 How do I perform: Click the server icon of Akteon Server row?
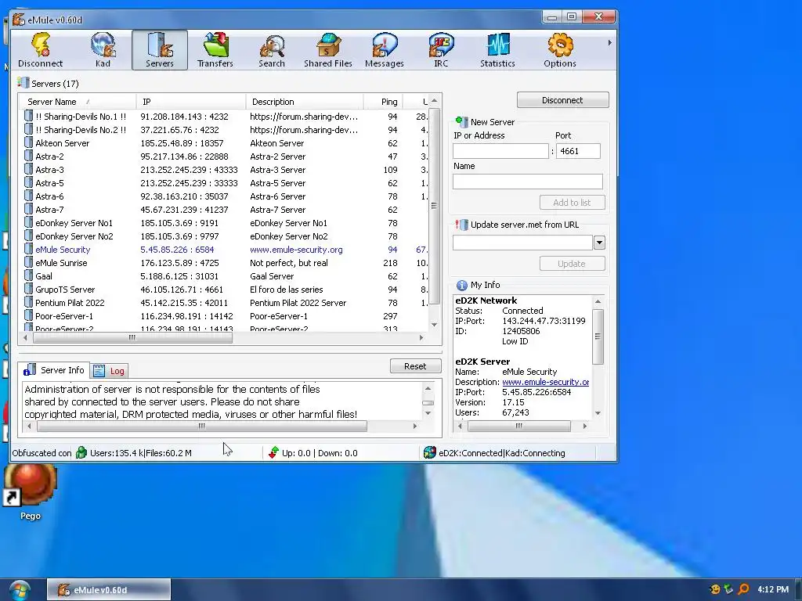coord(29,143)
